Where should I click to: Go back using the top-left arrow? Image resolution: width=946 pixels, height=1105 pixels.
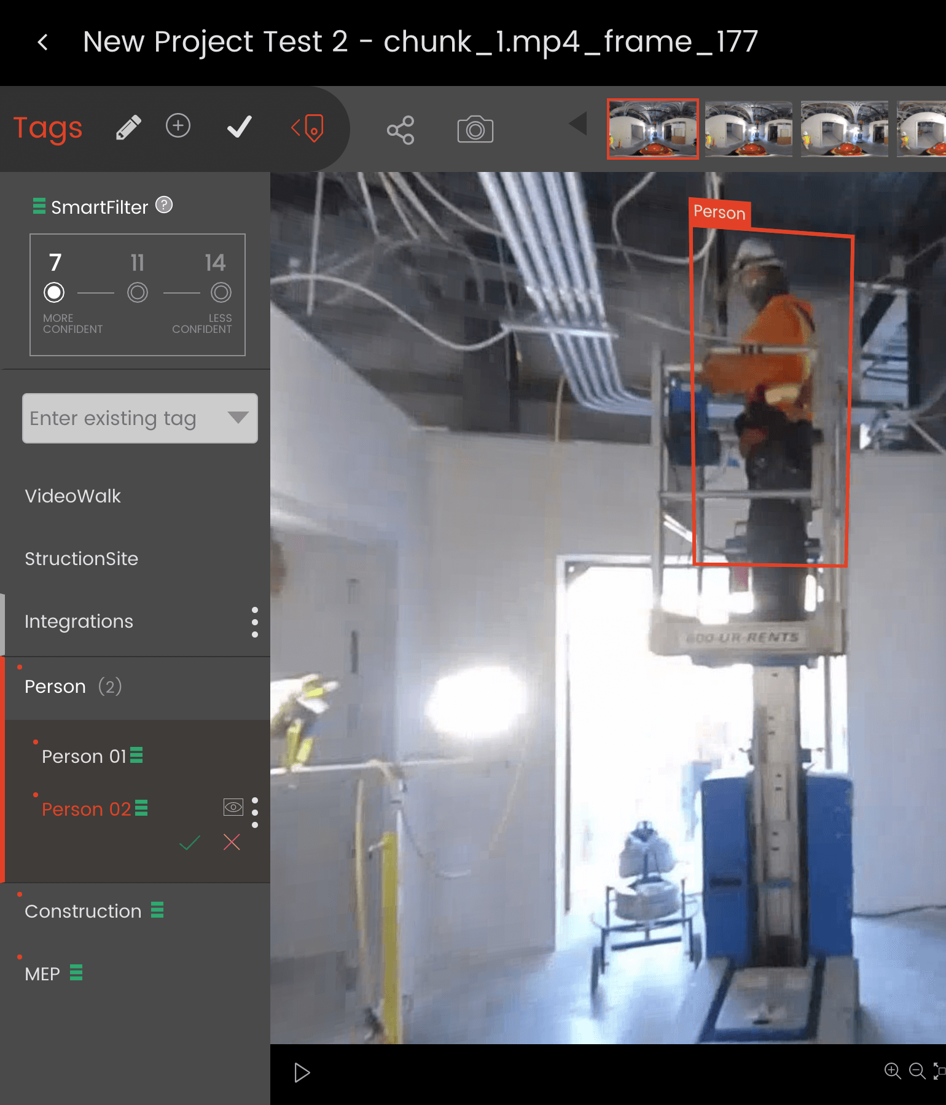tap(43, 42)
